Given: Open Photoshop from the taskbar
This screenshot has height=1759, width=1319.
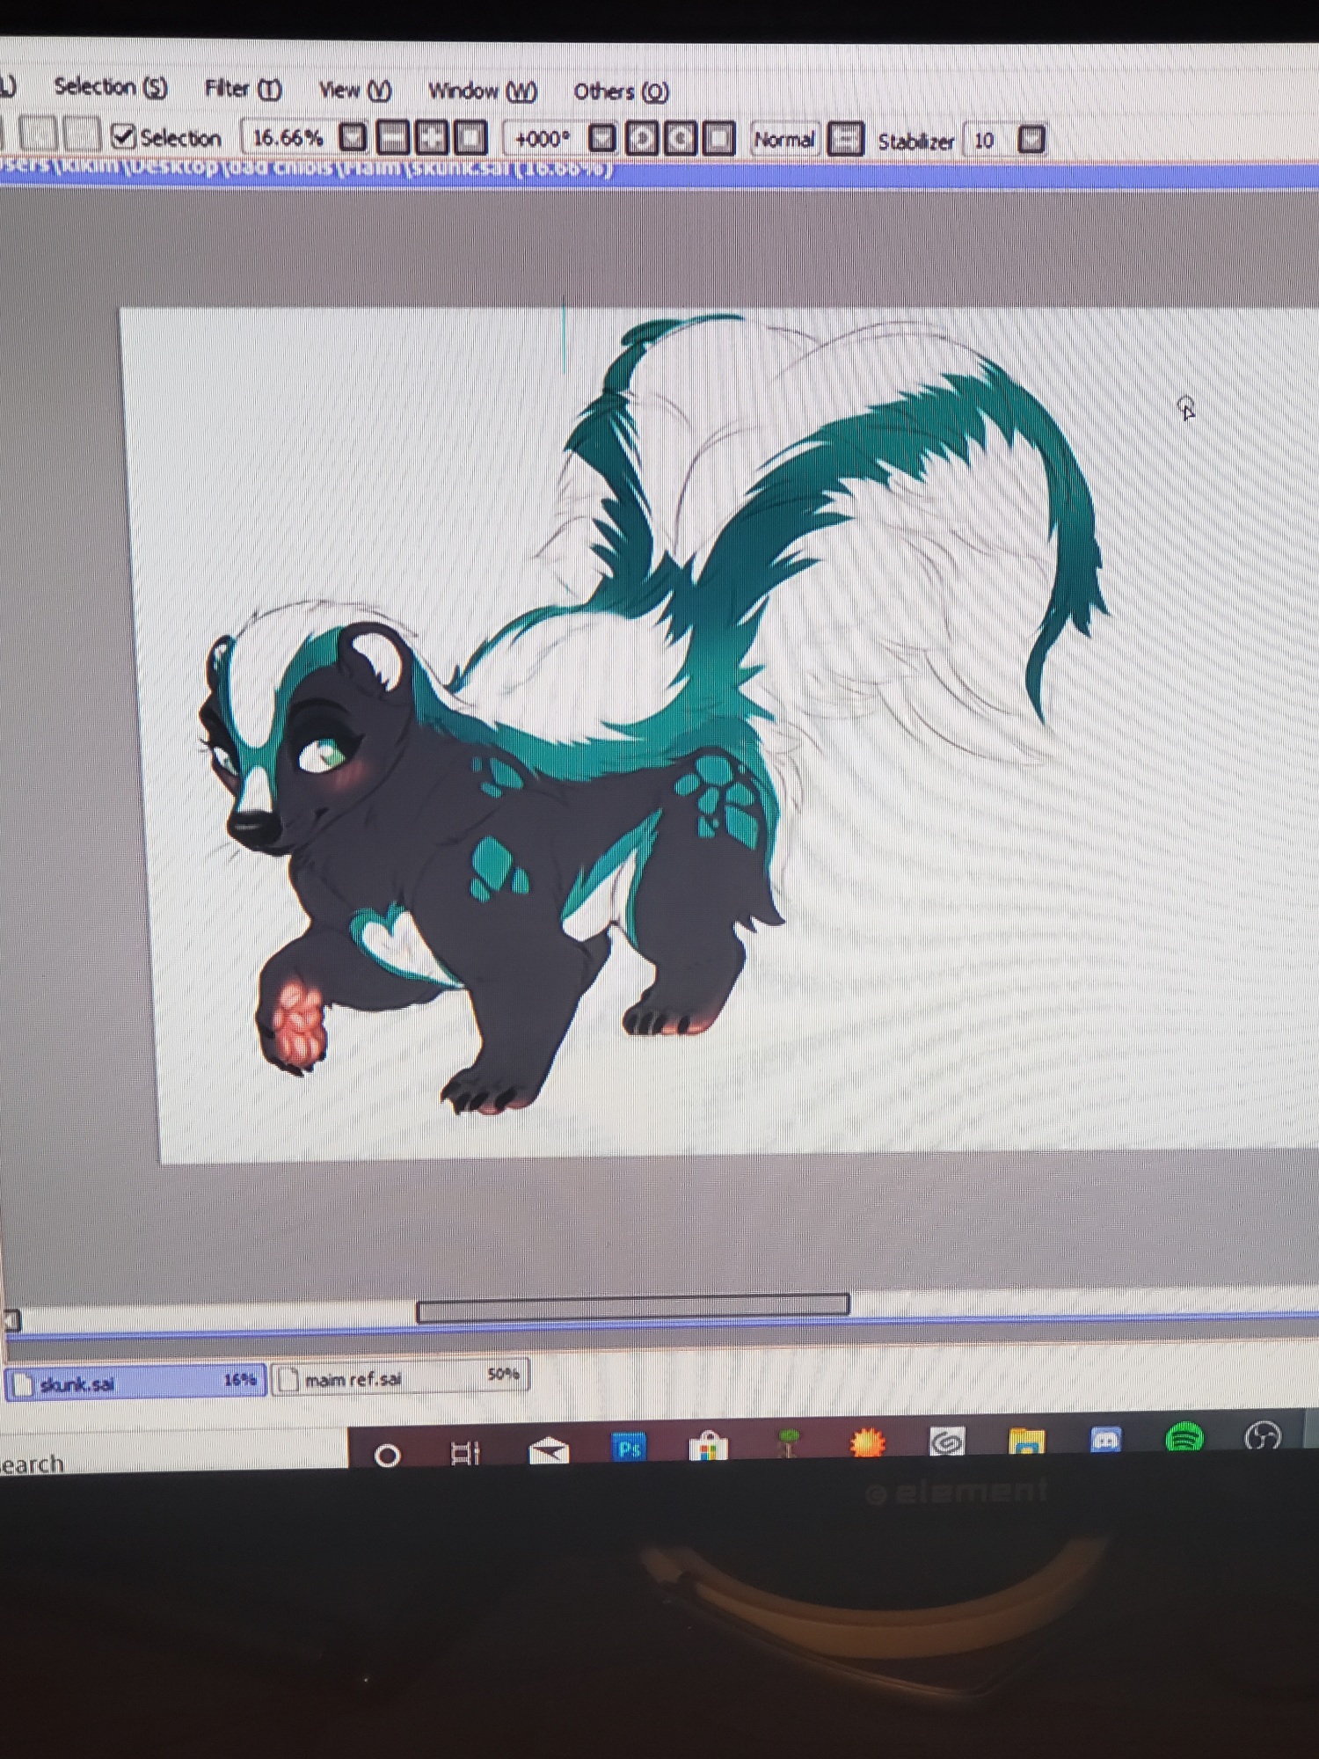Looking at the screenshot, I should [x=629, y=1448].
